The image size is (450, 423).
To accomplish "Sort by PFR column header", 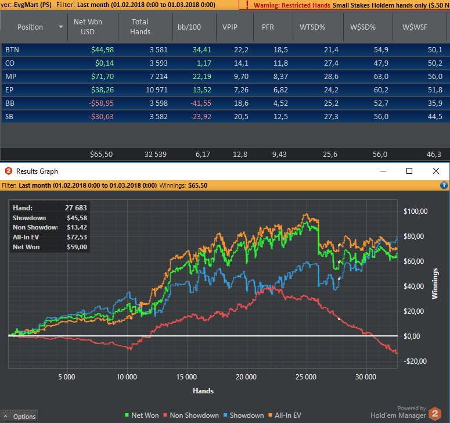I will [268, 27].
